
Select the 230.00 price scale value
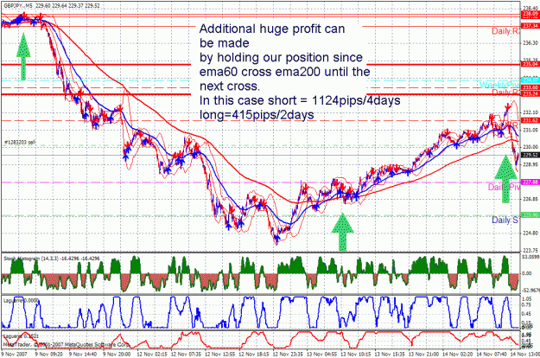click(x=530, y=147)
